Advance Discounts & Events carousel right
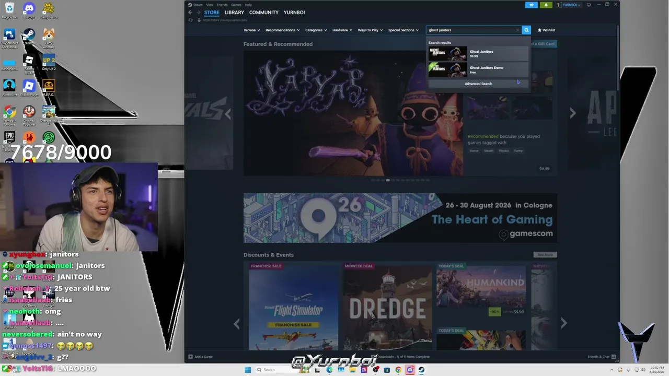This screenshot has height=376, width=669. [x=563, y=323]
